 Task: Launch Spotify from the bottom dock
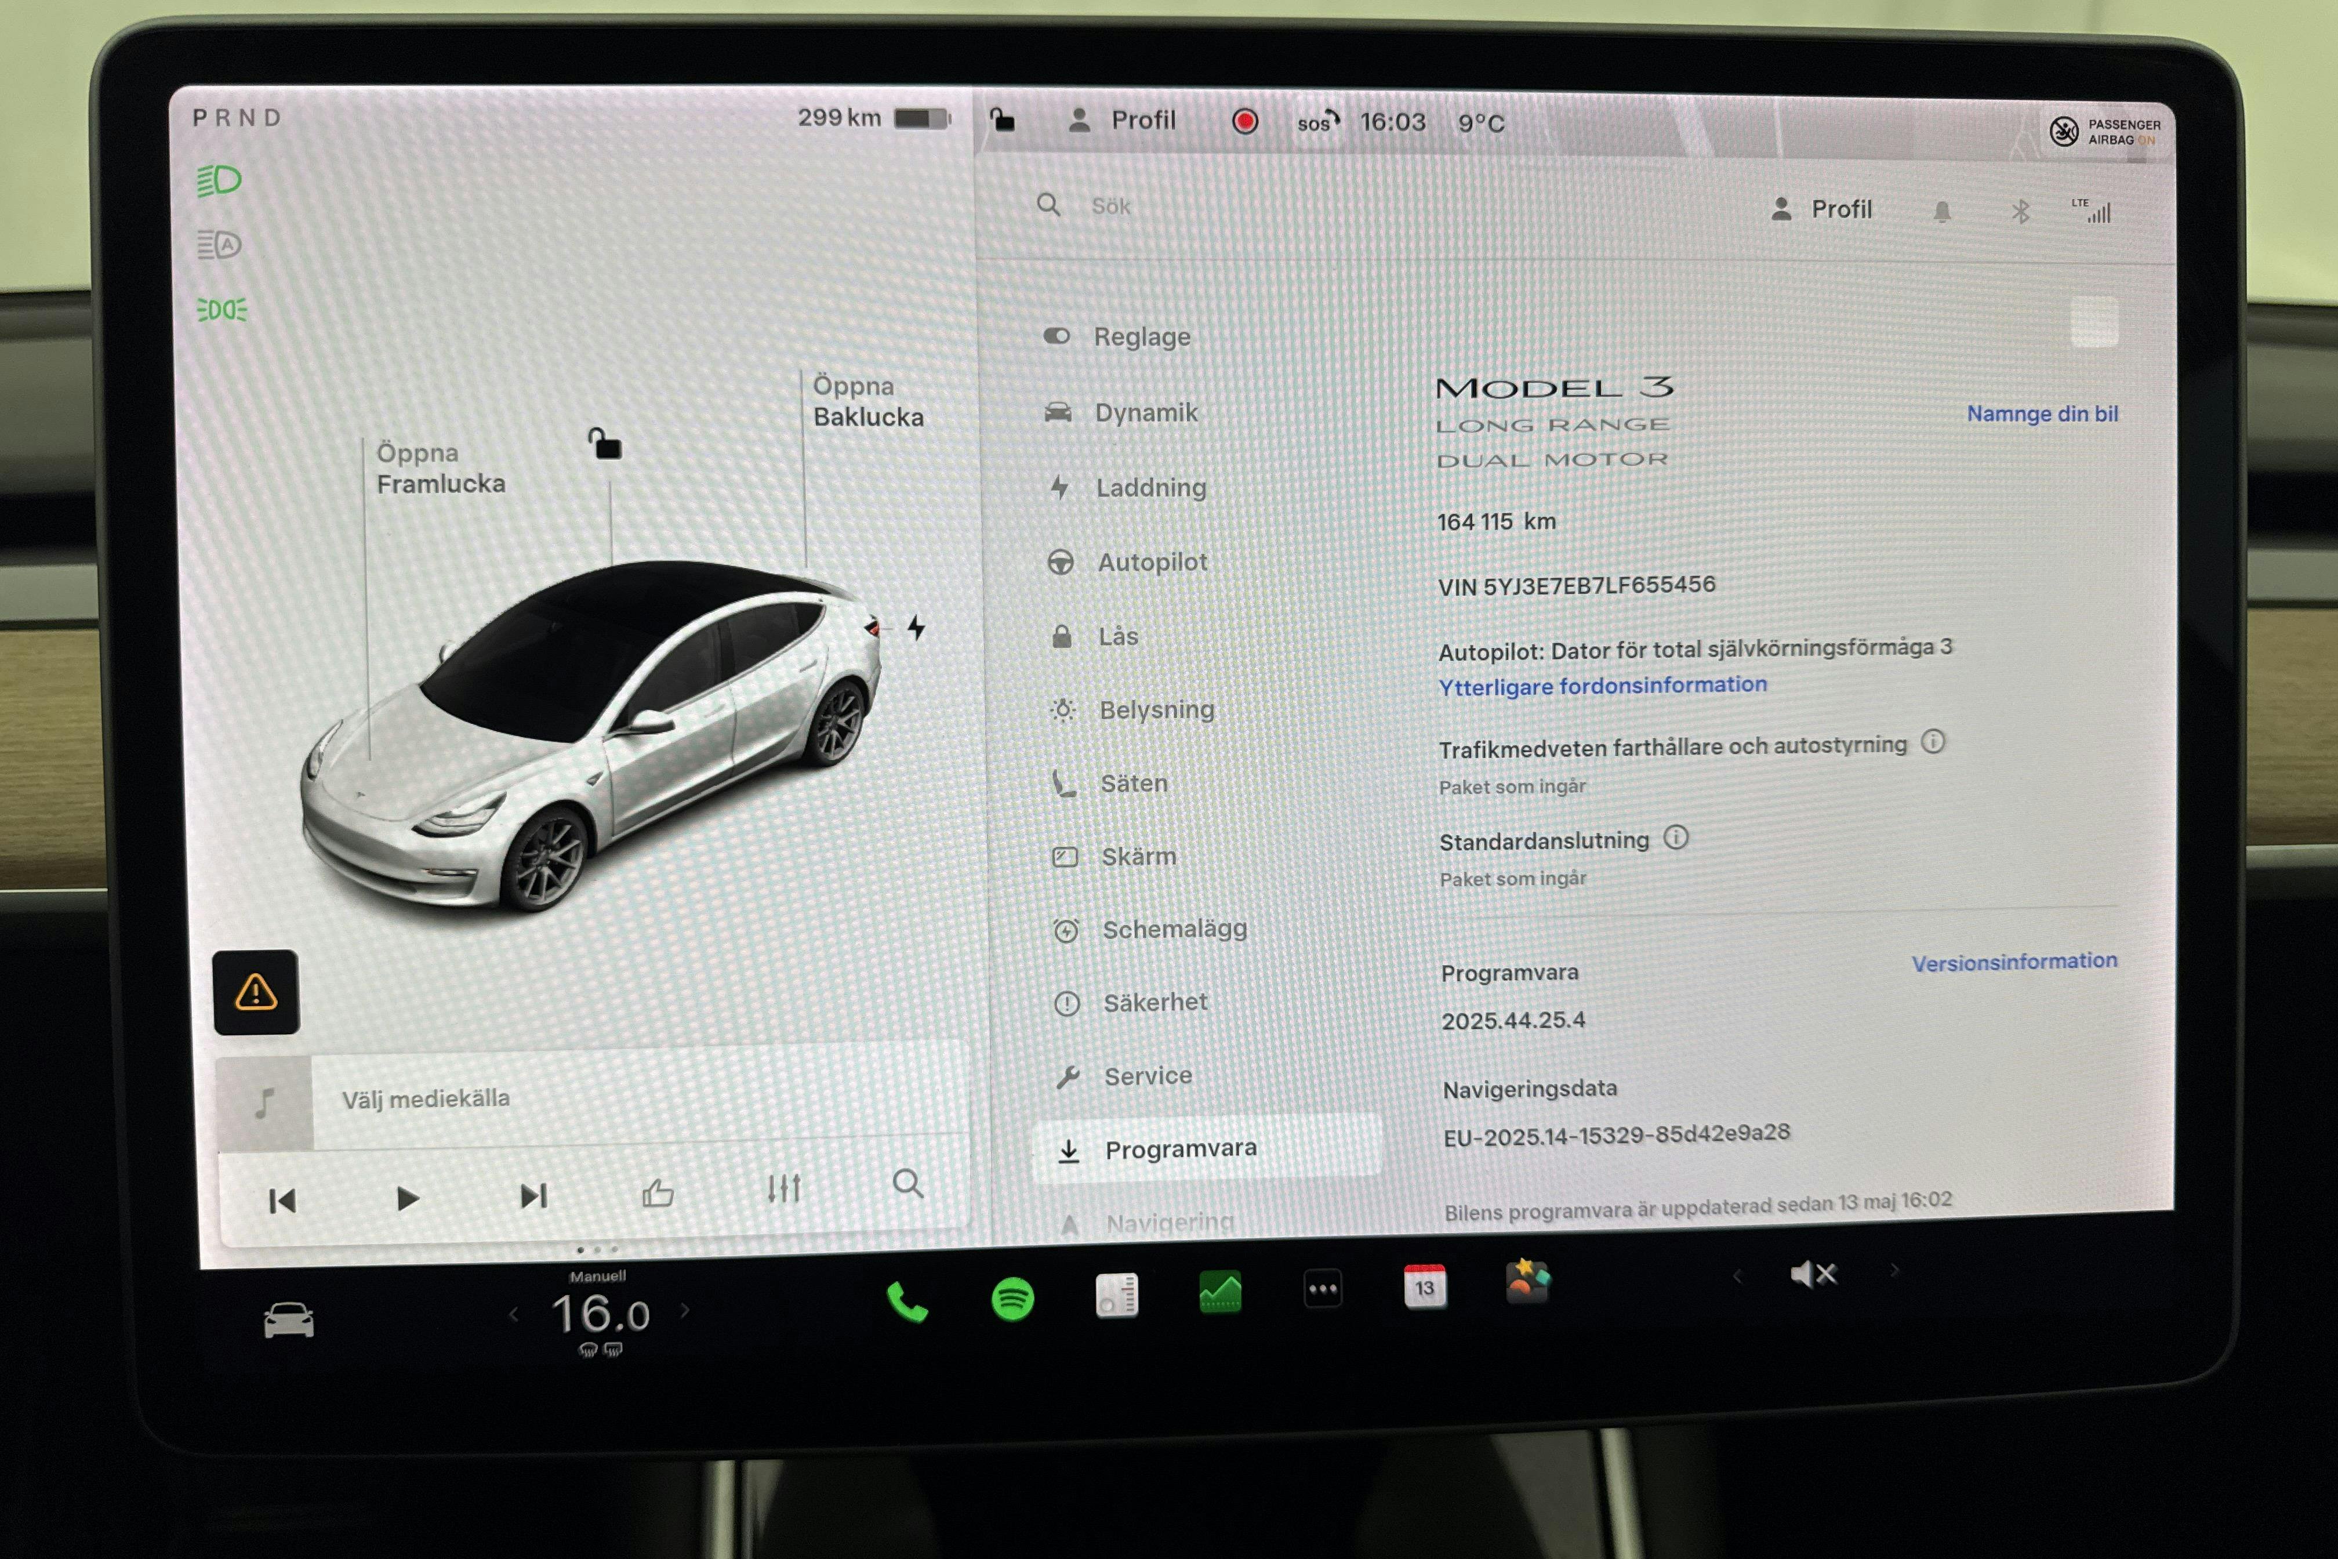click(x=1013, y=1299)
